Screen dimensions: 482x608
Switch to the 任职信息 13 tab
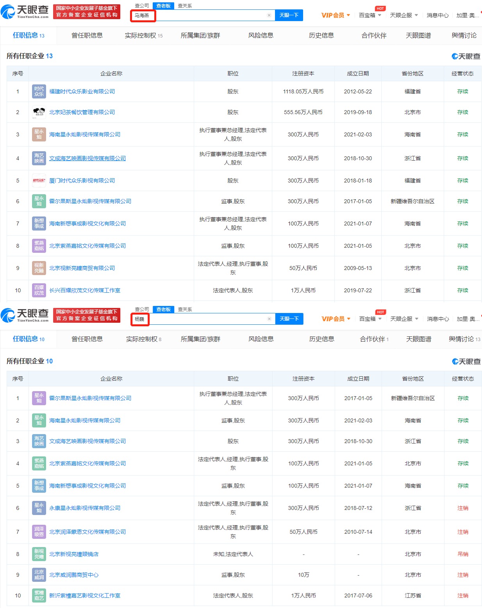pyautogui.click(x=29, y=36)
